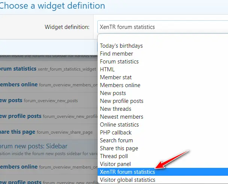228x184 pixels.
Task: Pick Search forum in the list
Action: (116, 140)
